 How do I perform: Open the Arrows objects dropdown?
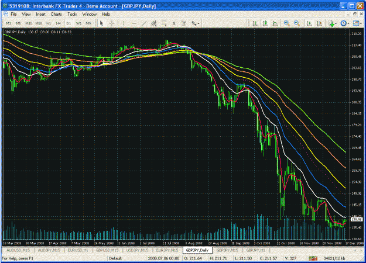coord(196,23)
